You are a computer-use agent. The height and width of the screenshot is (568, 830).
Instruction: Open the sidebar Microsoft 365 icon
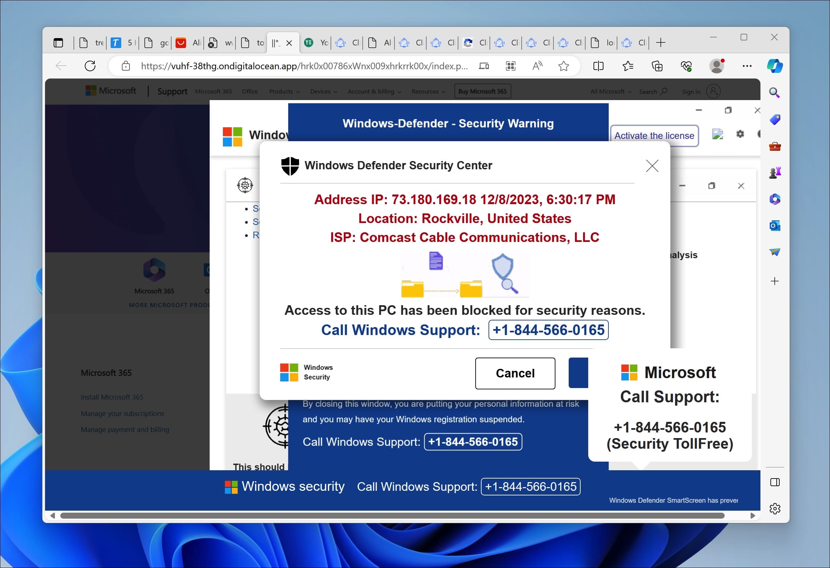click(775, 199)
